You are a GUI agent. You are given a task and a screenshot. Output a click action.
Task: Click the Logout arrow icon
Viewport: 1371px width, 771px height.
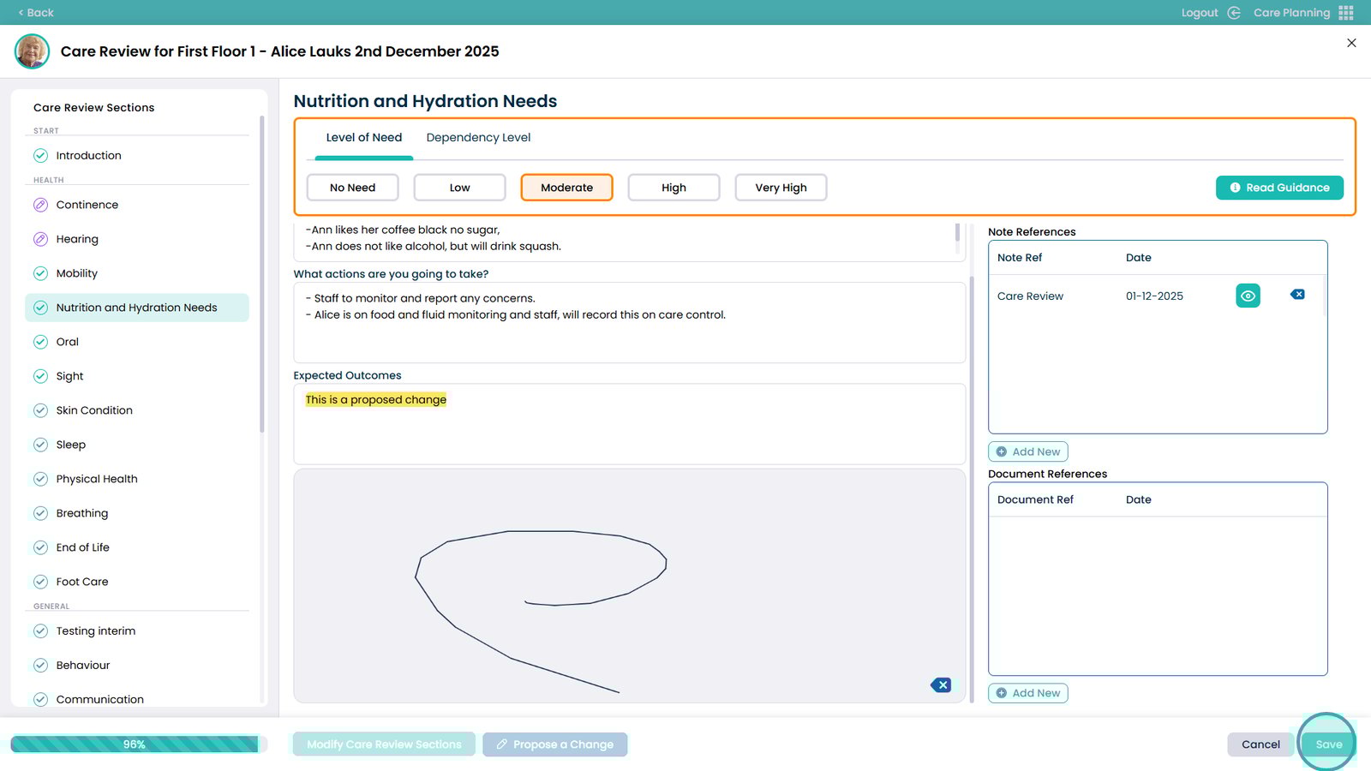(x=1234, y=13)
